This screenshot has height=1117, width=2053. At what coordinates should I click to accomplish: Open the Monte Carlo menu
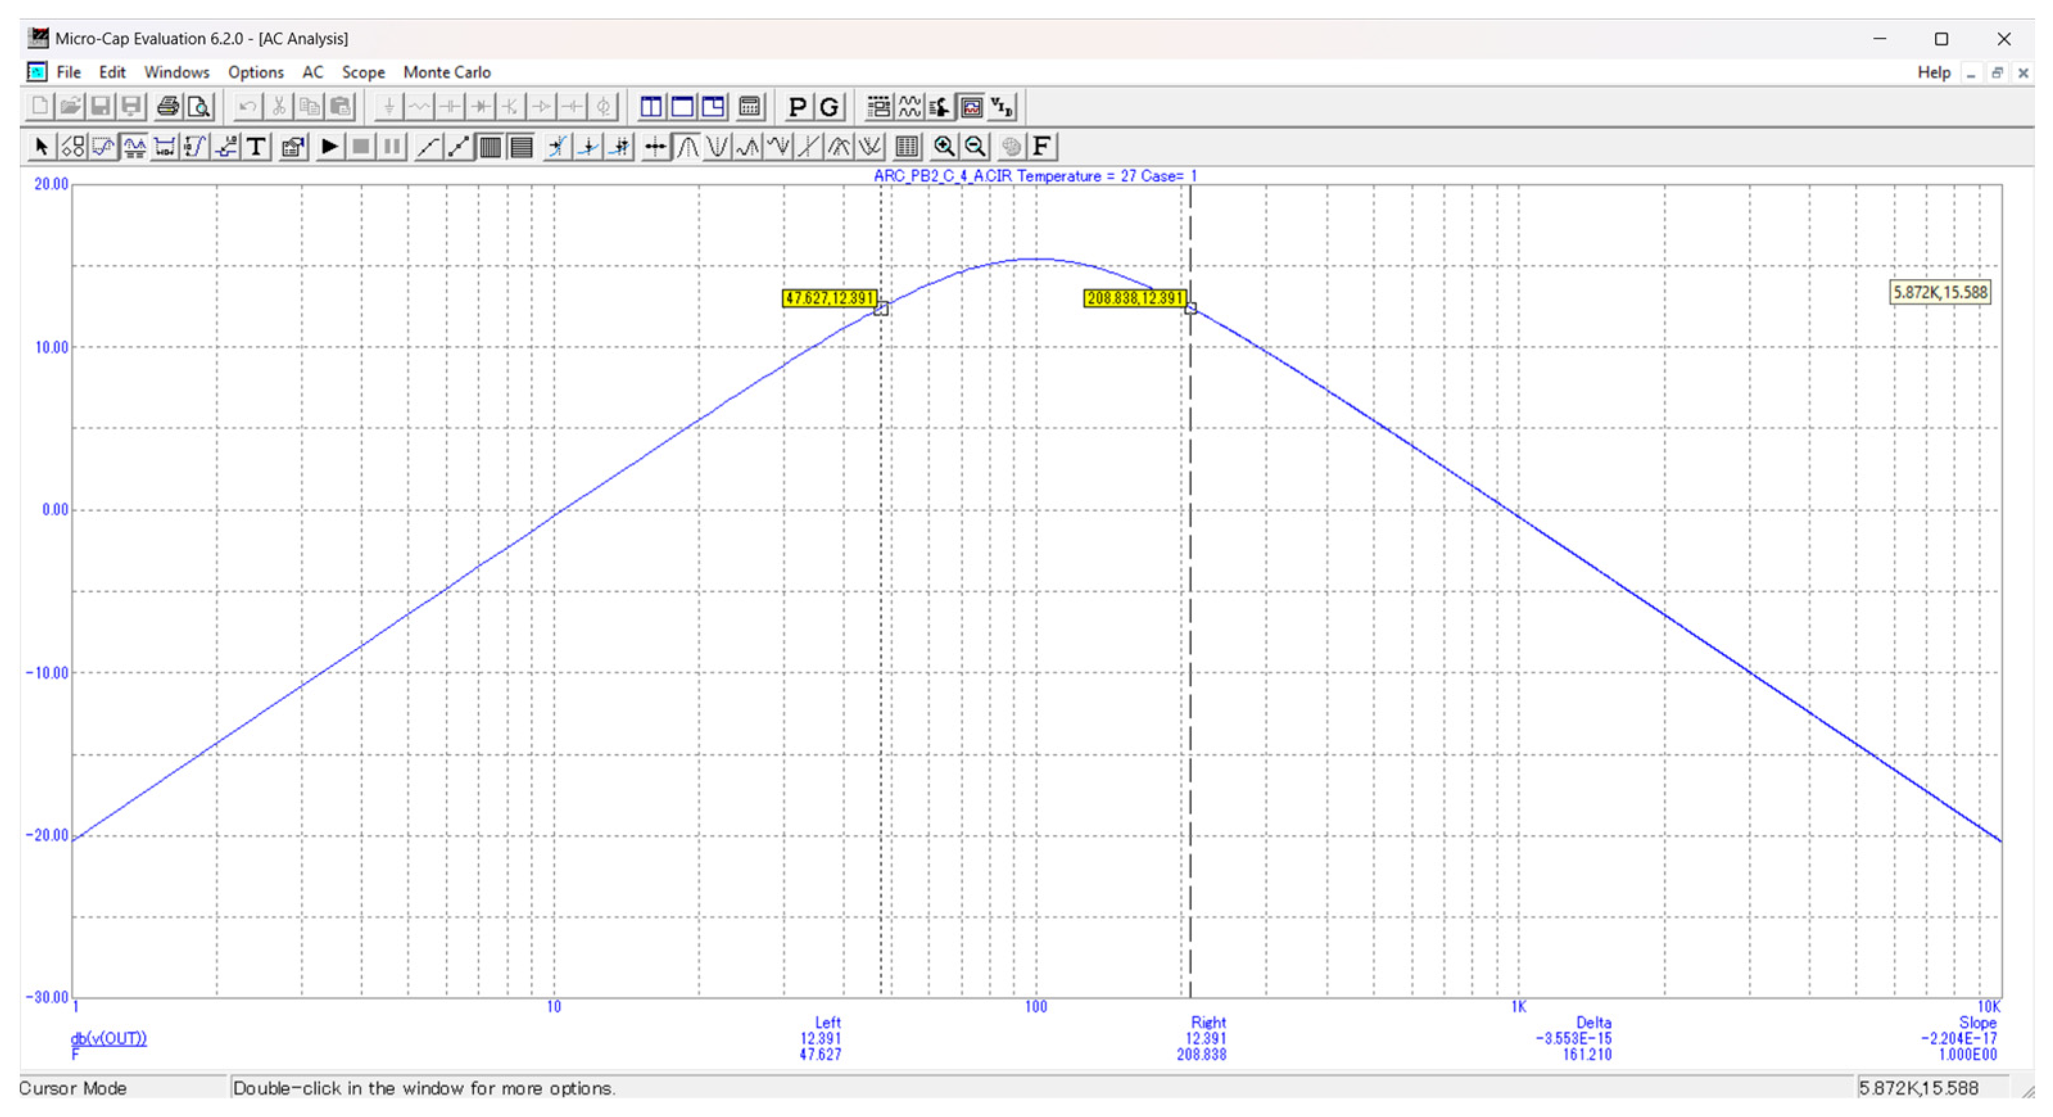pos(447,72)
